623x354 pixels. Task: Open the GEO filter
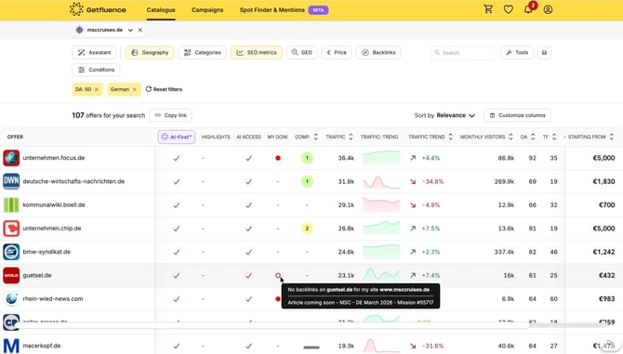pyautogui.click(x=301, y=52)
